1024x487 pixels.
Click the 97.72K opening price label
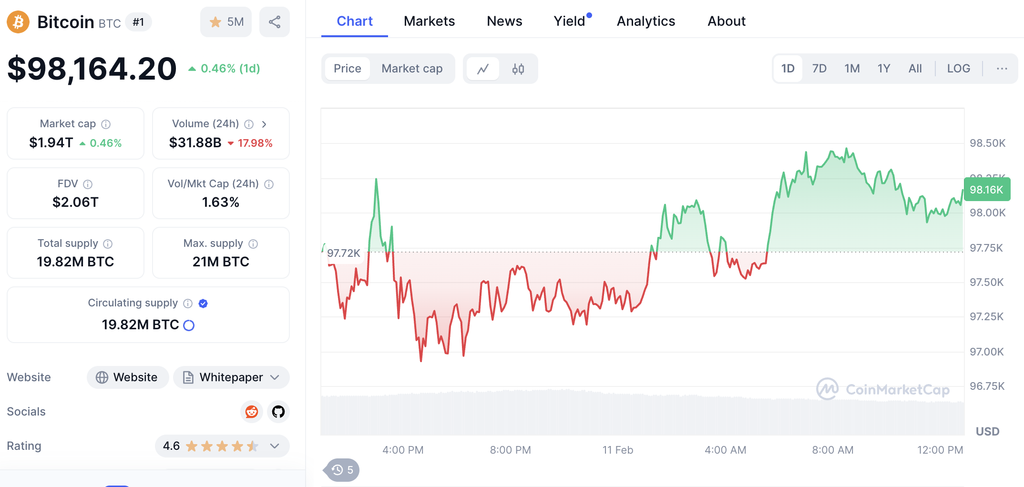coord(344,253)
